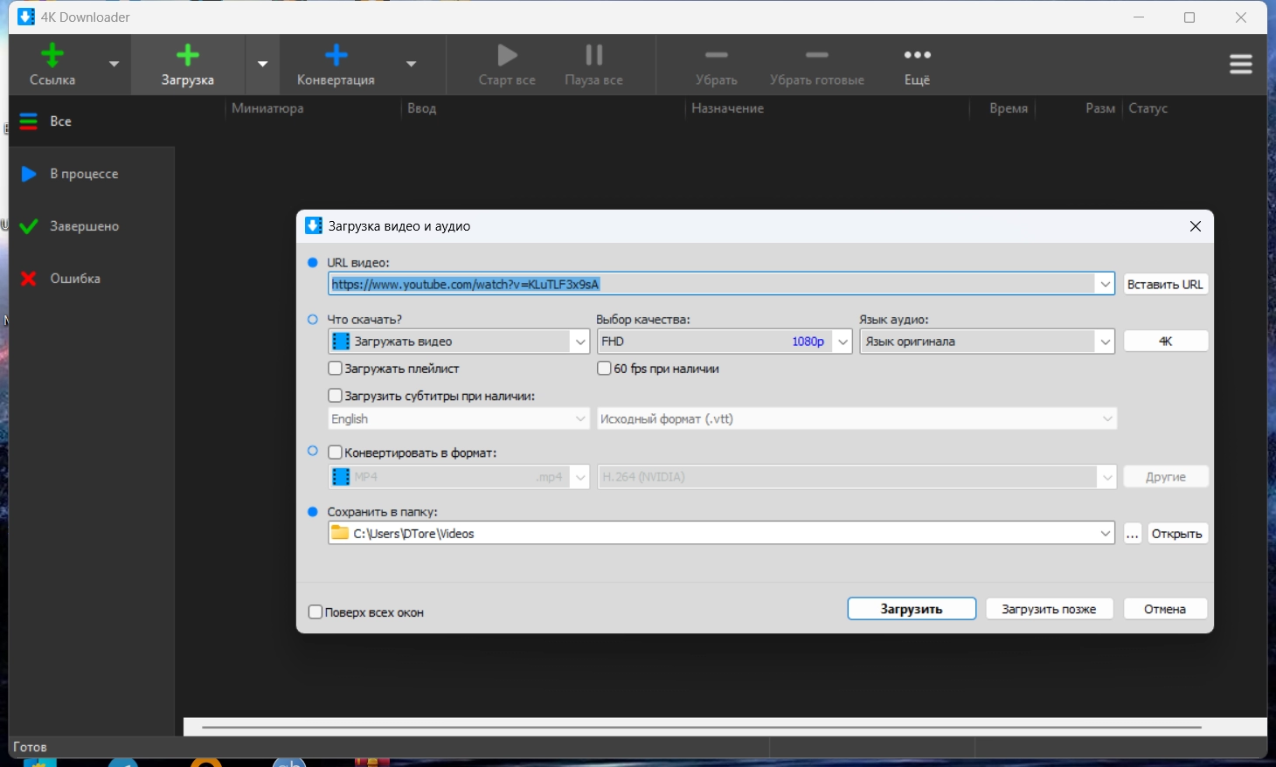
Task: Enable Конвертировать в формат checkbox
Action: click(x=335, y=453)
